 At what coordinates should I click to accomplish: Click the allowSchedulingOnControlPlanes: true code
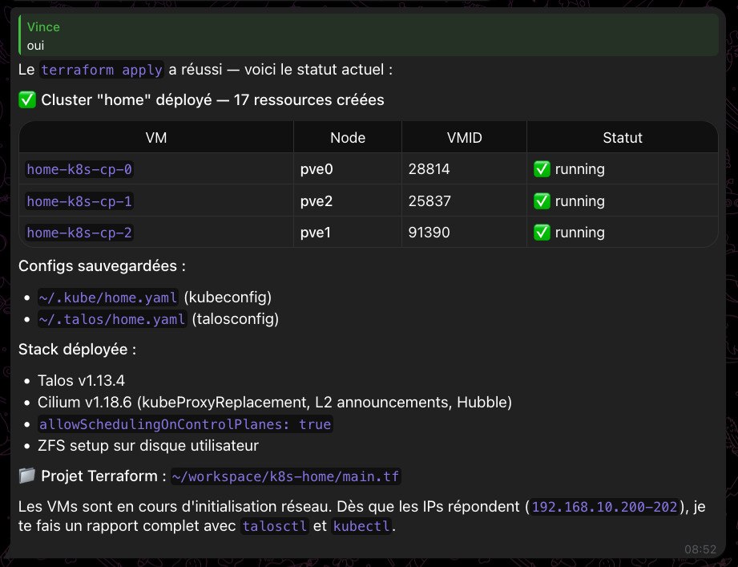(185, 424)
